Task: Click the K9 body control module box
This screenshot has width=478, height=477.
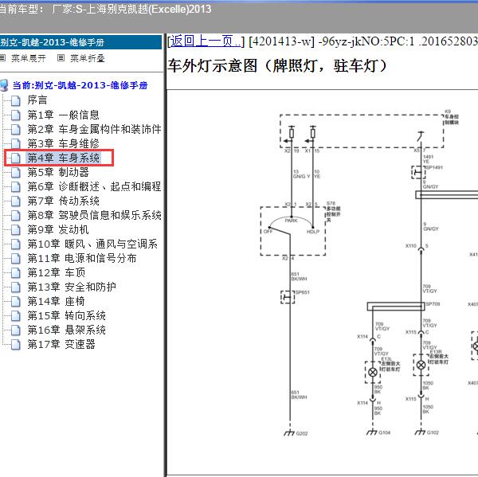Action: [x=362, y=131]
